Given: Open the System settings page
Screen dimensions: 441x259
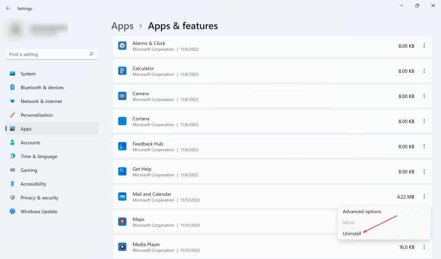Looking at the screenshot, I should (52, 74).
